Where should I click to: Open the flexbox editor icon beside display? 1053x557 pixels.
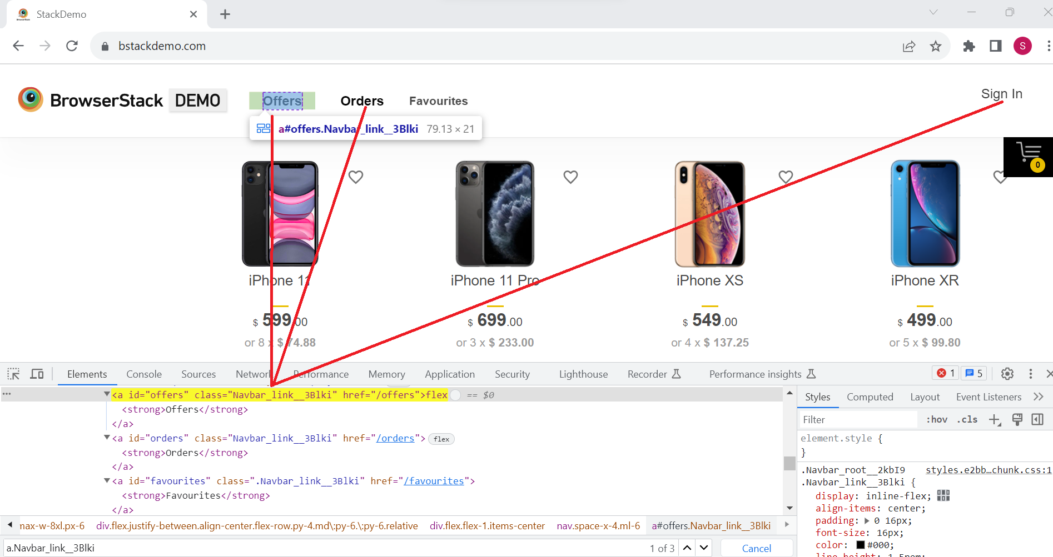point(943,495)
